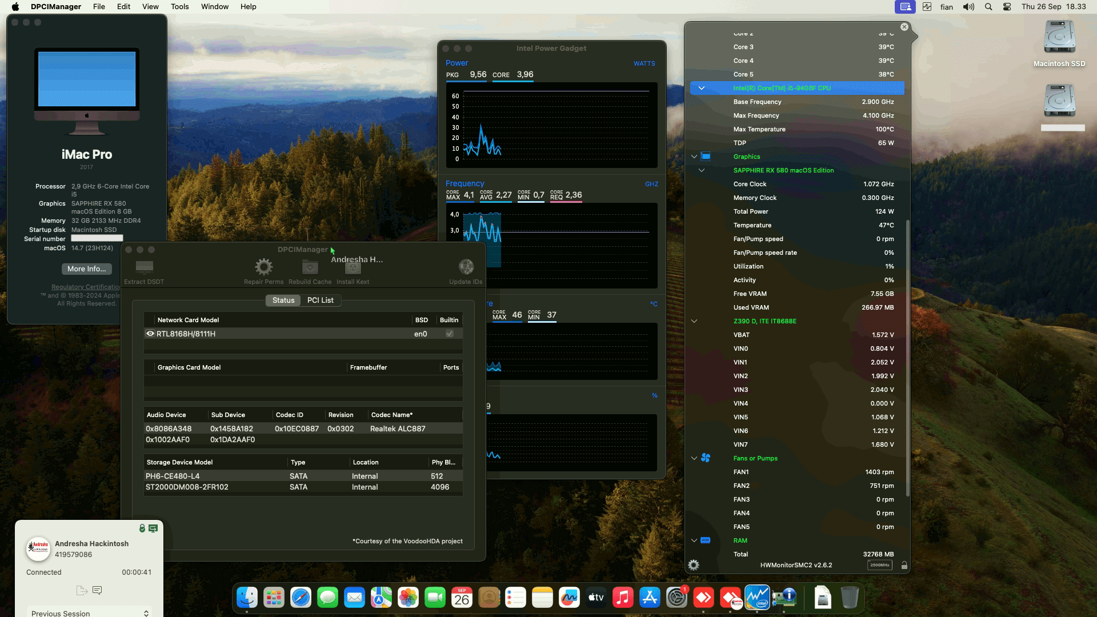Click the Install Kext toolbar icon

(353, 267)
